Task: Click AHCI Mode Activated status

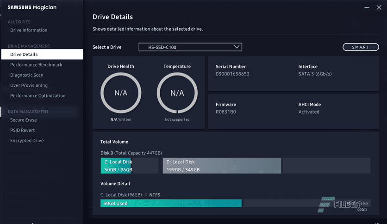Action: pos(309,112)
